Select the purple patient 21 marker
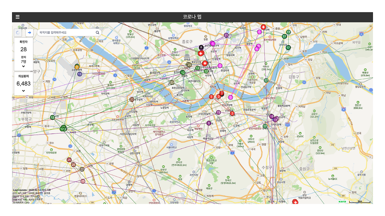Viewport: 385px width, 216px height. (x=226, y=35)
